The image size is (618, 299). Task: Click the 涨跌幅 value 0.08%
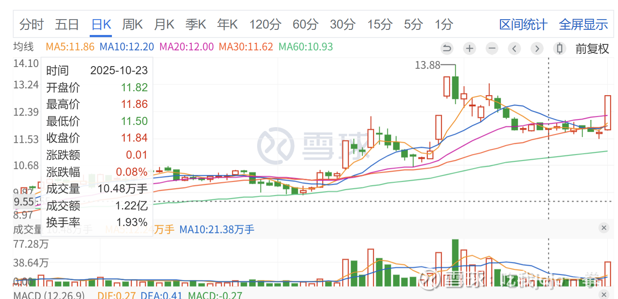pyautogui.click(x=132, y=172)
